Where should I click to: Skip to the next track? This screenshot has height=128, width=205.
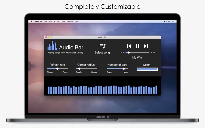[x=146, y=46]
